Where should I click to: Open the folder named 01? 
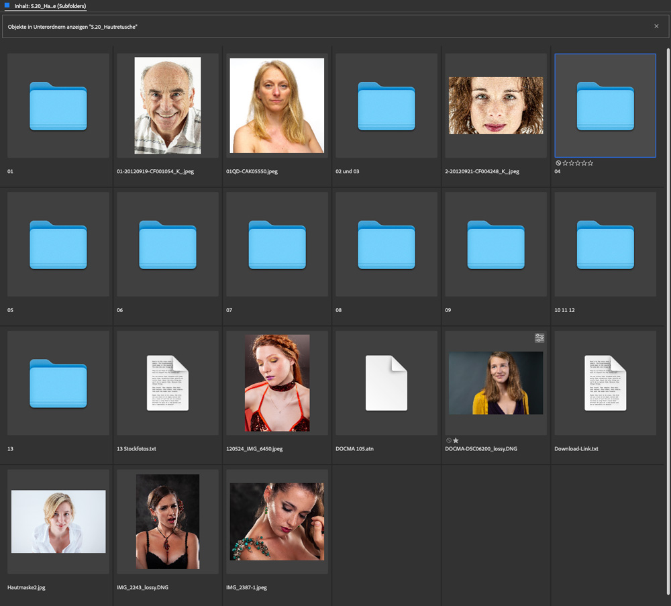pos(58,106)
